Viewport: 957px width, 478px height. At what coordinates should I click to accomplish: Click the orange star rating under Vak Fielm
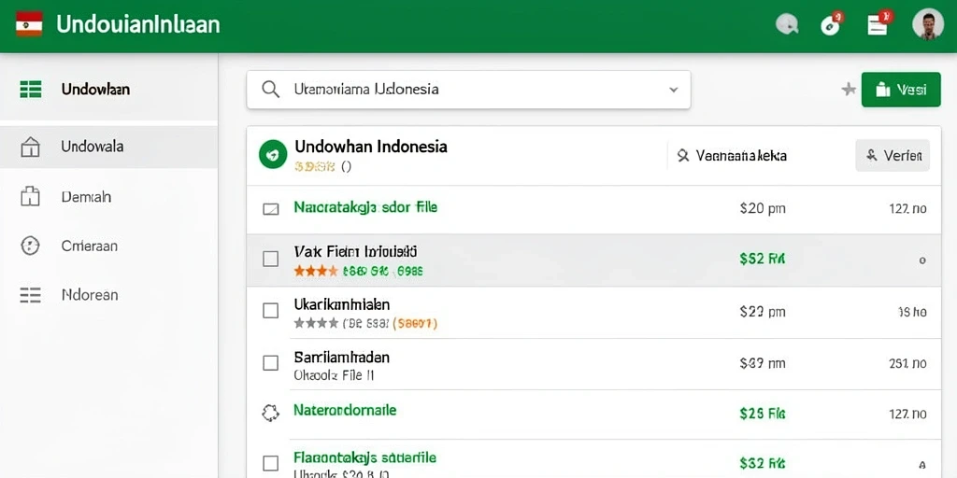pos(315,271)
